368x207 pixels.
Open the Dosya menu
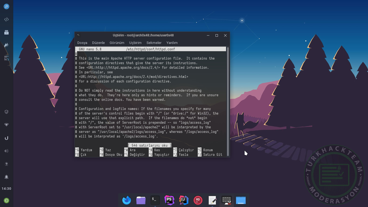click(82, 43)
